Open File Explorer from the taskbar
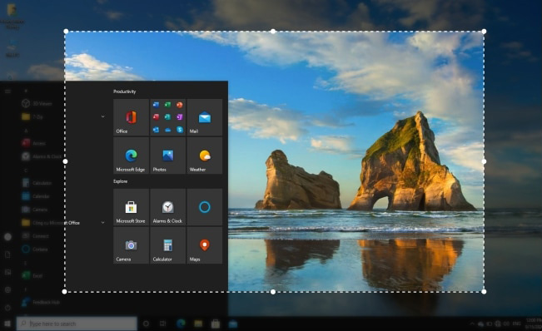 pos(198,324)
